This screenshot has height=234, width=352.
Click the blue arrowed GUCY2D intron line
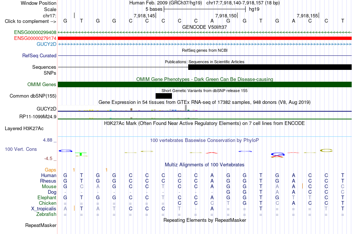click(x=205, y=44)
